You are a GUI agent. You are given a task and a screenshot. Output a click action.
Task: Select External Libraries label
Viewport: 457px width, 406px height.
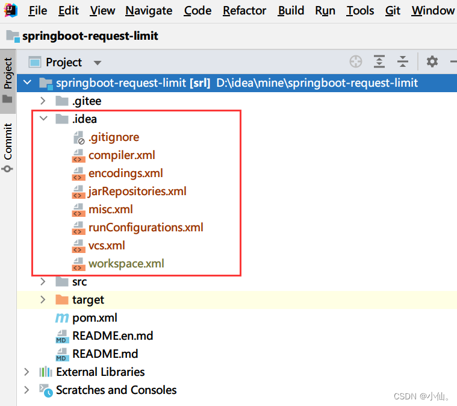click(x=101, y=372)
